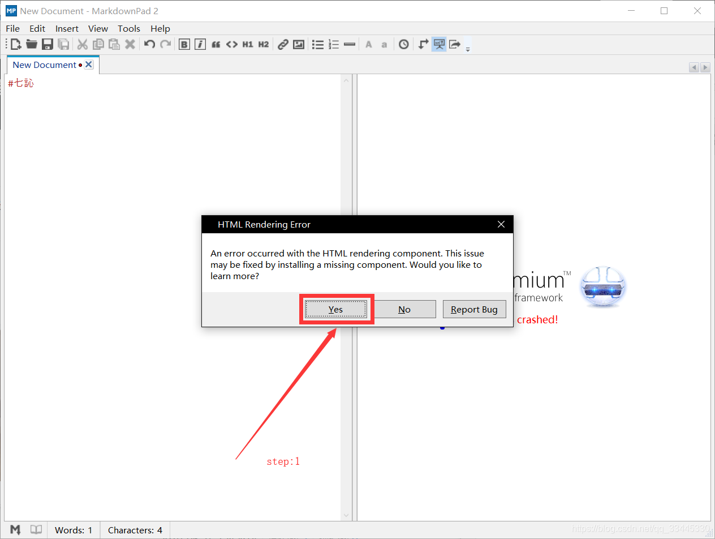Viewport: 715px width, 539px height.
Task: Click the Report Bug button
Action: (474, 309)
